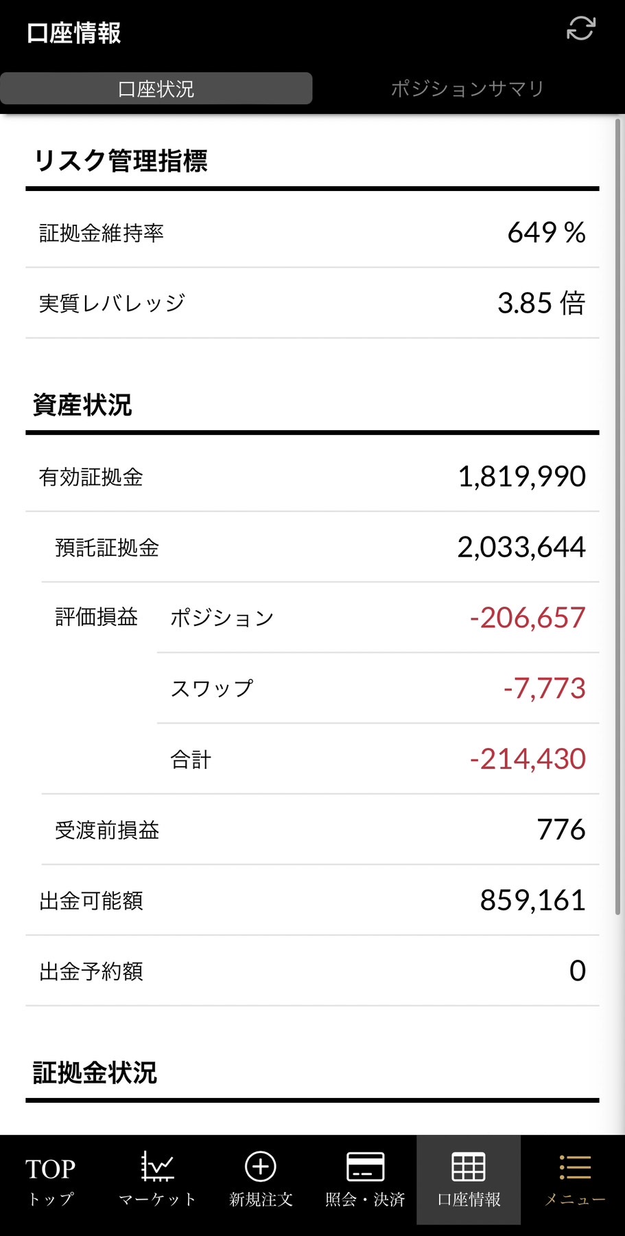Tap the 有効証拠金 amount 1,819,990
The height and width of the screenshot is (1236, 625).
(521, 477)
